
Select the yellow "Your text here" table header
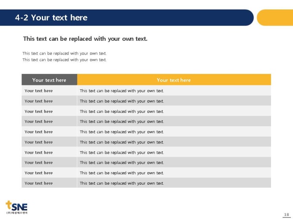(x=174, y=80)
